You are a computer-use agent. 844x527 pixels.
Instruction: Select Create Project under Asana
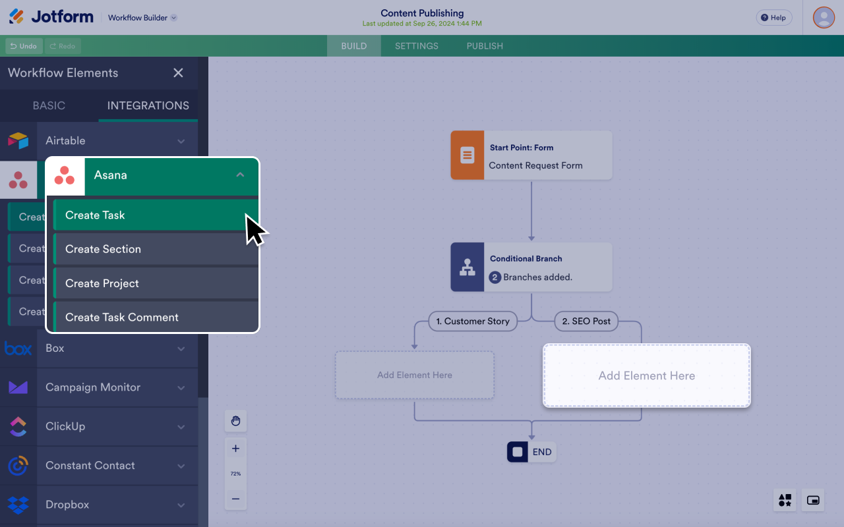[x=156, y=283]
